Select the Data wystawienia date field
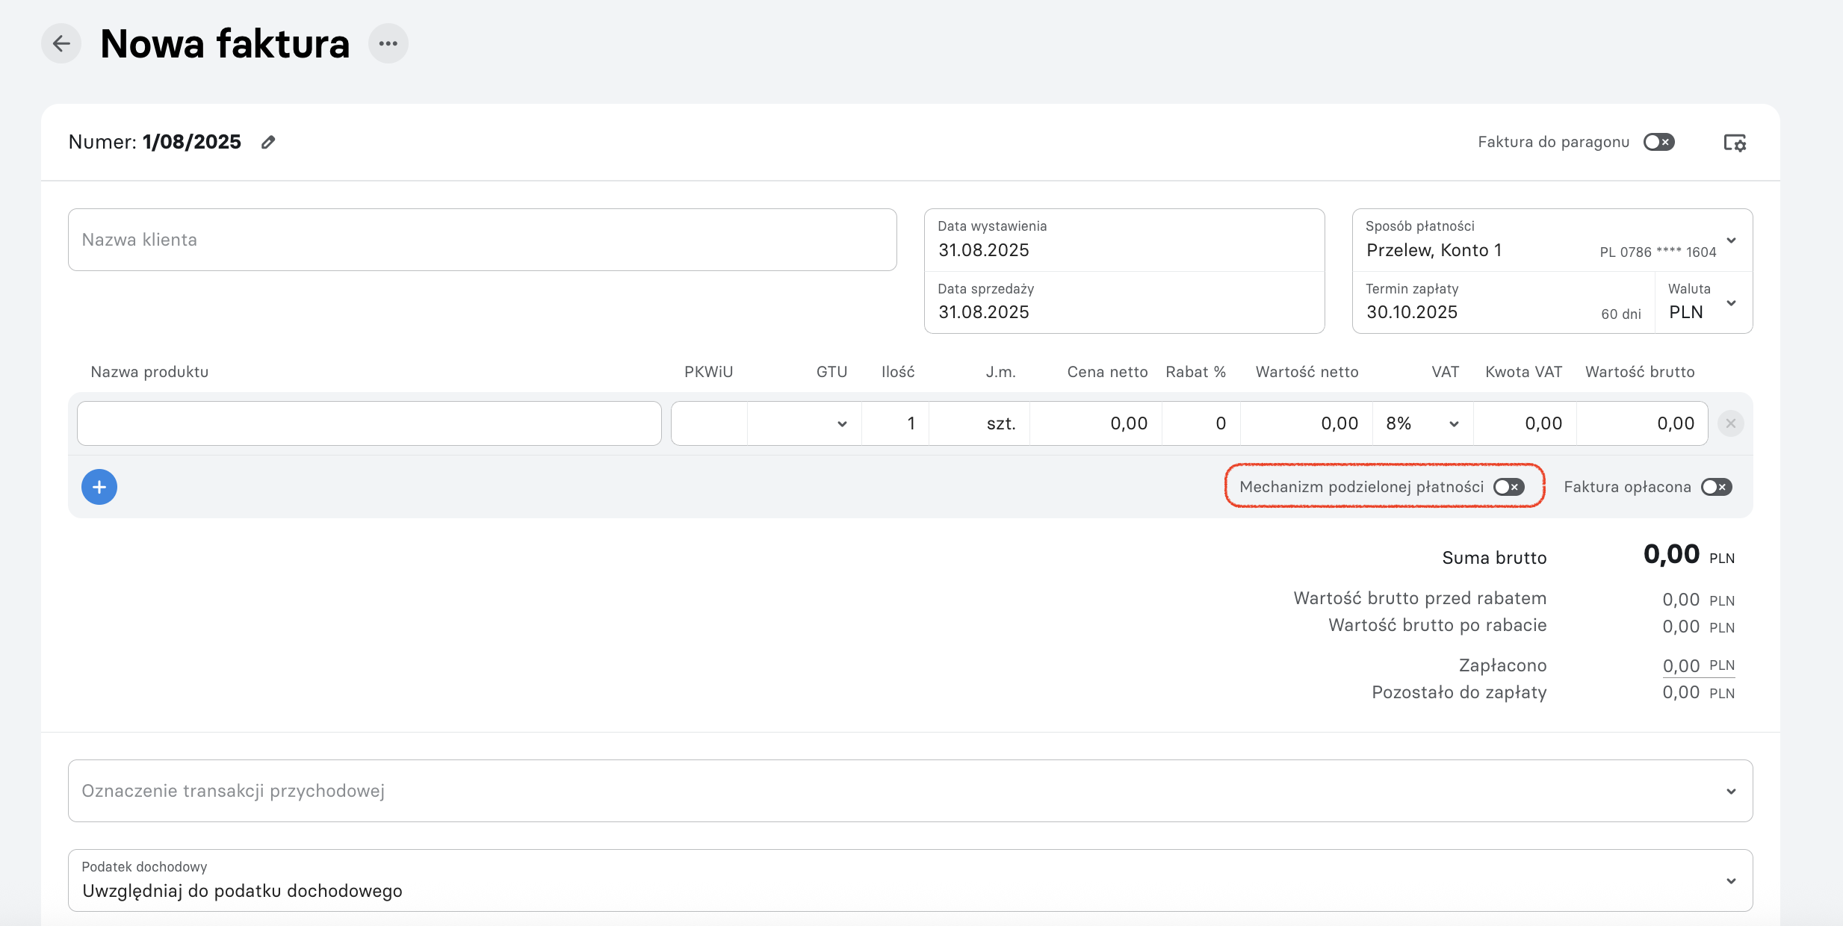Image resolution: width=1843 pixels, height=926 pixels. (1124, 240)
